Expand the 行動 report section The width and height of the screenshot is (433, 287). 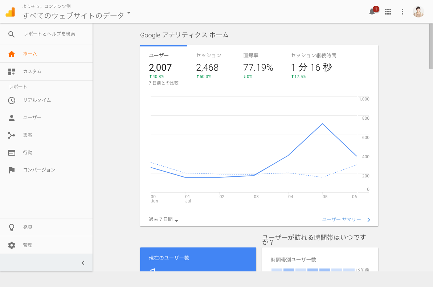[46, 152]
